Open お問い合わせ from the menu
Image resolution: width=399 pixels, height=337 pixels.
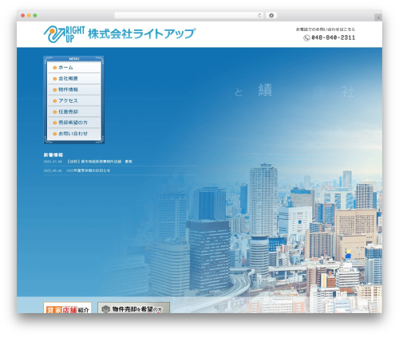point(74,134)
